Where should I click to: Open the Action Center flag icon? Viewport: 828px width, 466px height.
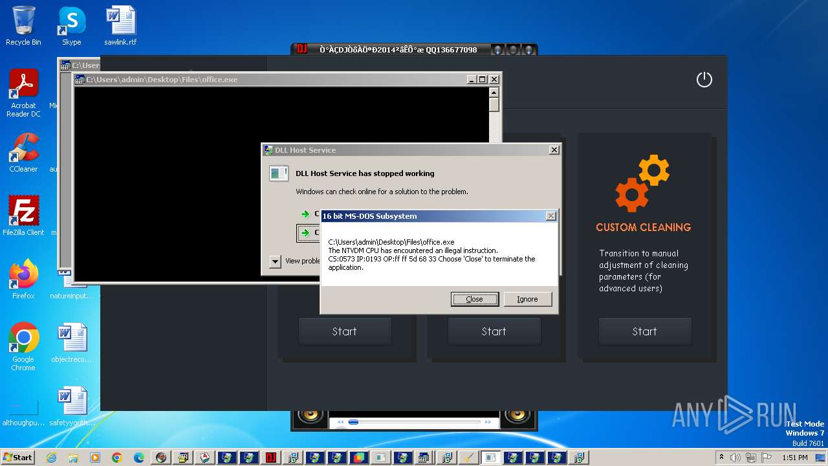[x=767, y=458]
